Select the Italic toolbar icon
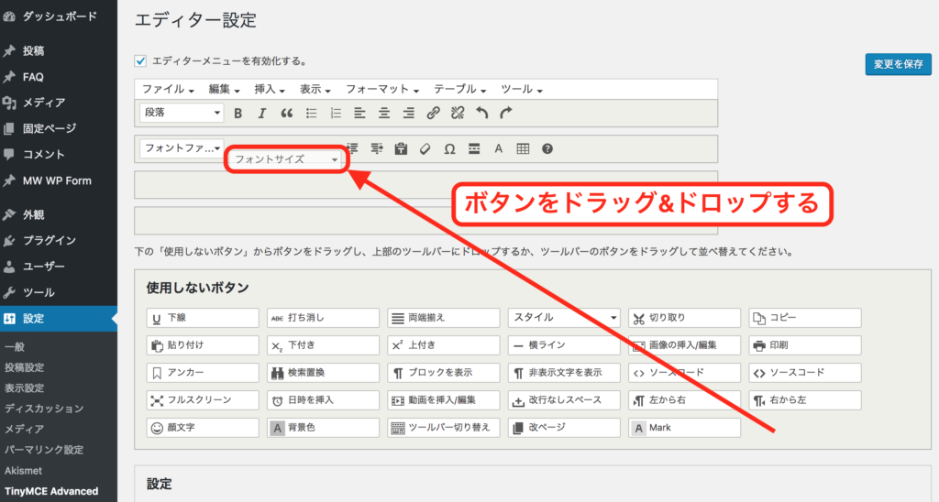The height and width of the screenshot is (502, 939). click(x=261, y=114)
